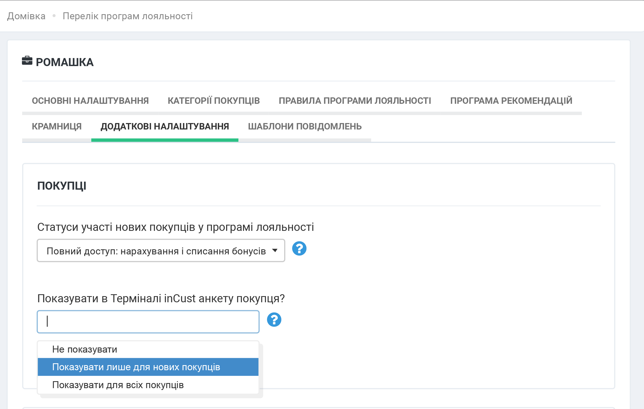The image size is (644, 409).
Task: Open Програма рекомендацій tab
Action: [511, 101]
